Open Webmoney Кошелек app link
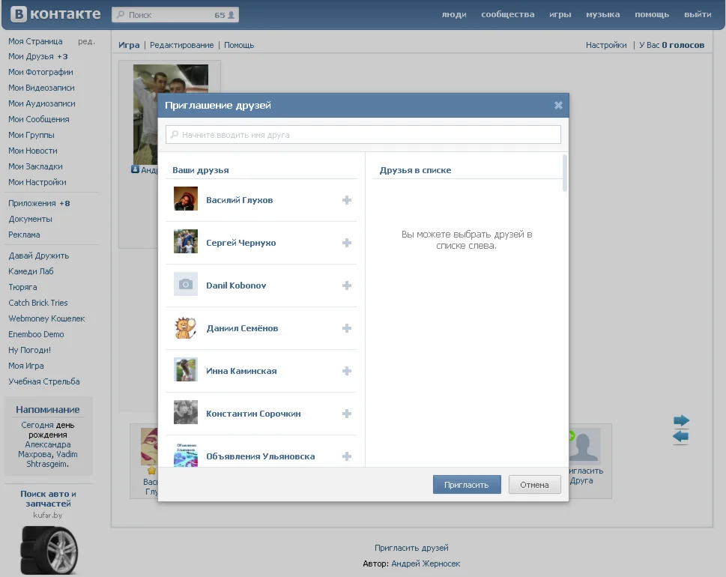Viewport: 726px width, 577px height. tap(46, 318)
